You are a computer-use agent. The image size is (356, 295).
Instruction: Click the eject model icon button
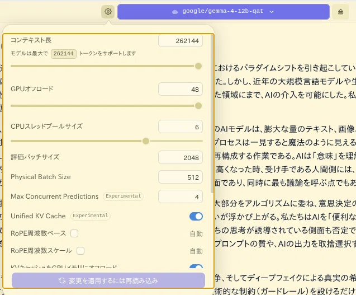click(x=340, y=12)
